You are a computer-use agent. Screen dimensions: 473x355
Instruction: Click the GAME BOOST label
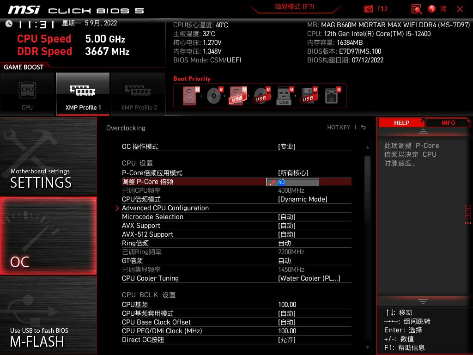pos(24,67)
